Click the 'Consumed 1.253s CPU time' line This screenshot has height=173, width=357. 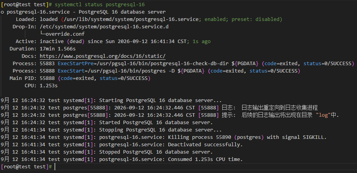coord(122,159)
